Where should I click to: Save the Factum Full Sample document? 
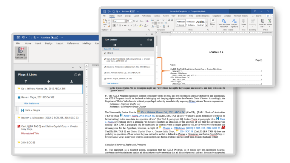pyautogui.click(x=105, y=11)
